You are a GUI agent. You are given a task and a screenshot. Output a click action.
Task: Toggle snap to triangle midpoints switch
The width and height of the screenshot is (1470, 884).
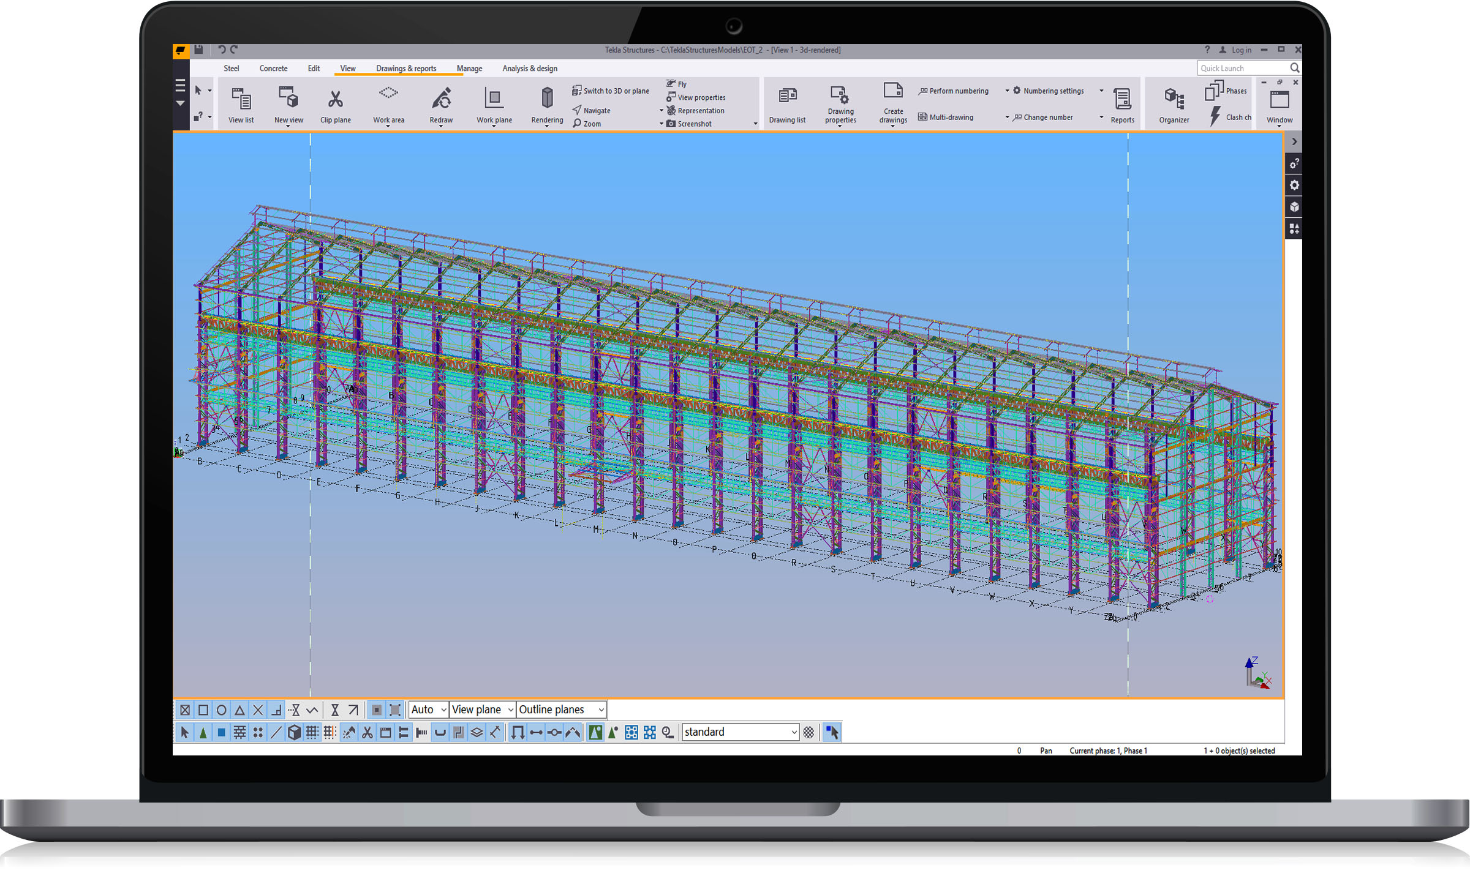240,710
